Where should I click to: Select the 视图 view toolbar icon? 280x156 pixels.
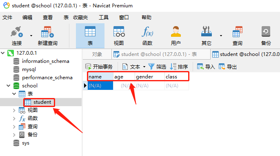(119, 36)
